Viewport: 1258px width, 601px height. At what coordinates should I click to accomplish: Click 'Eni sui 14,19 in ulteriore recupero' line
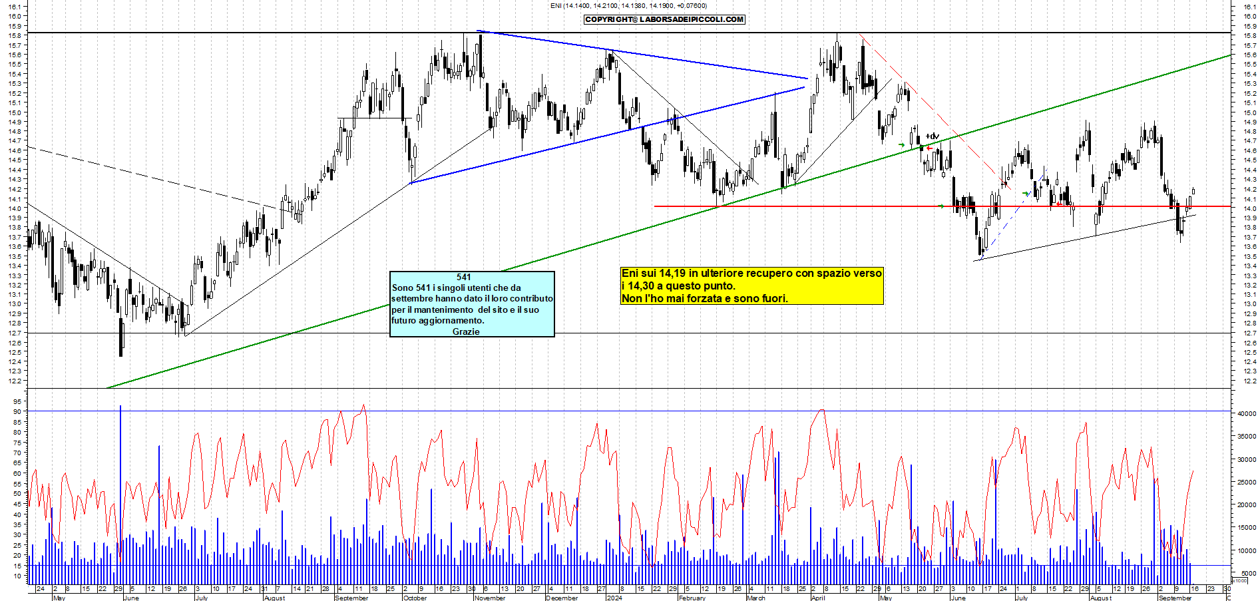coord(751,273)
